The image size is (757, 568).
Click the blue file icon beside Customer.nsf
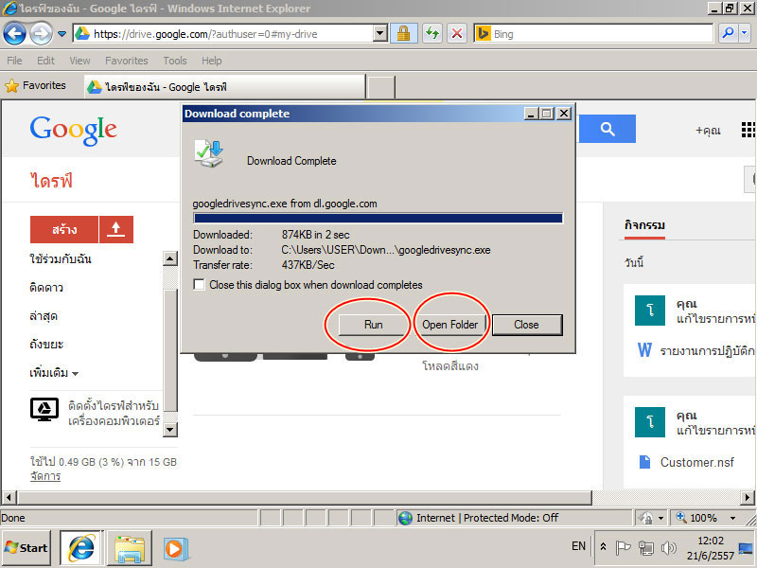644,462
